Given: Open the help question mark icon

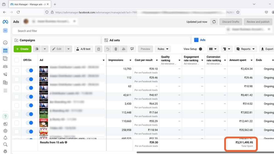Looking at the screenshot, I should pyautogui.click(x=5, y=116).
